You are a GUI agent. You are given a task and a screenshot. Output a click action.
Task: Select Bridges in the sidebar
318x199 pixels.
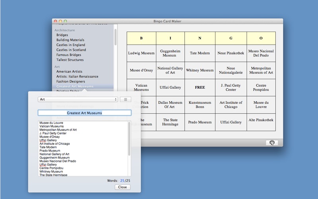tap(62, 35)
